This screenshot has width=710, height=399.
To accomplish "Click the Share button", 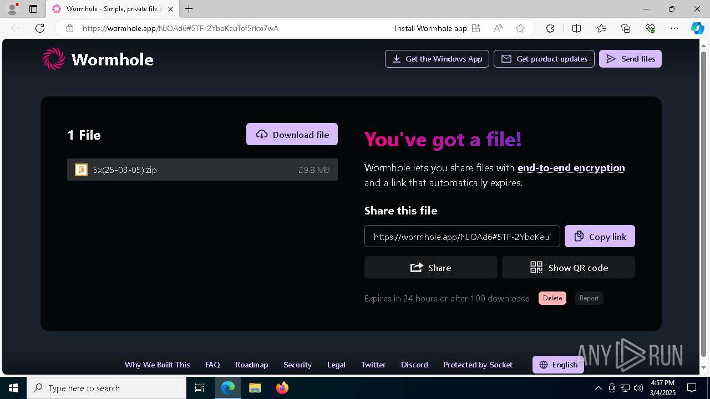I will click(x=431, y=267).
